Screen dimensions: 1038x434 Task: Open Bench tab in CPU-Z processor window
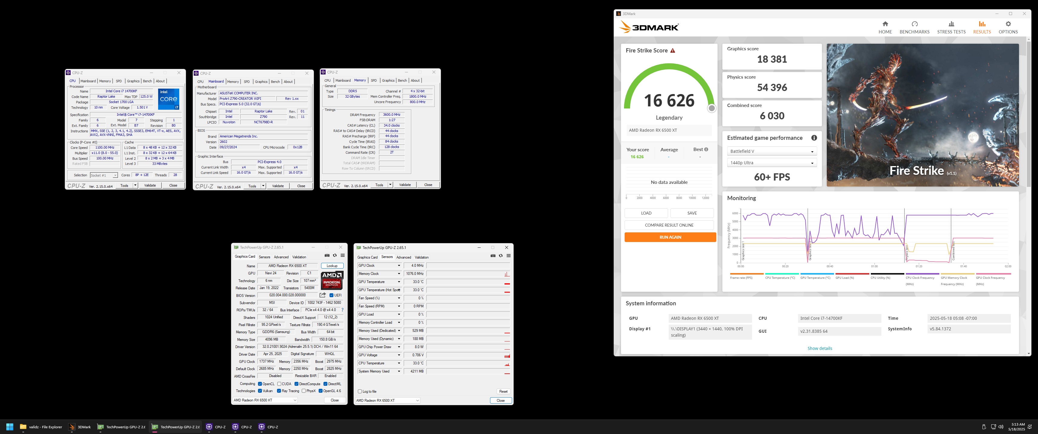coord(148,81)
